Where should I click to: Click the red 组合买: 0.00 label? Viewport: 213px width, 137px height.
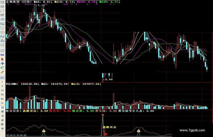click(x=60, y=111)
